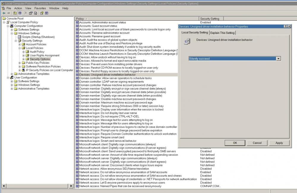
Task: Click the tree pane horizontal scrollbar right arrow
Action: 71,186
